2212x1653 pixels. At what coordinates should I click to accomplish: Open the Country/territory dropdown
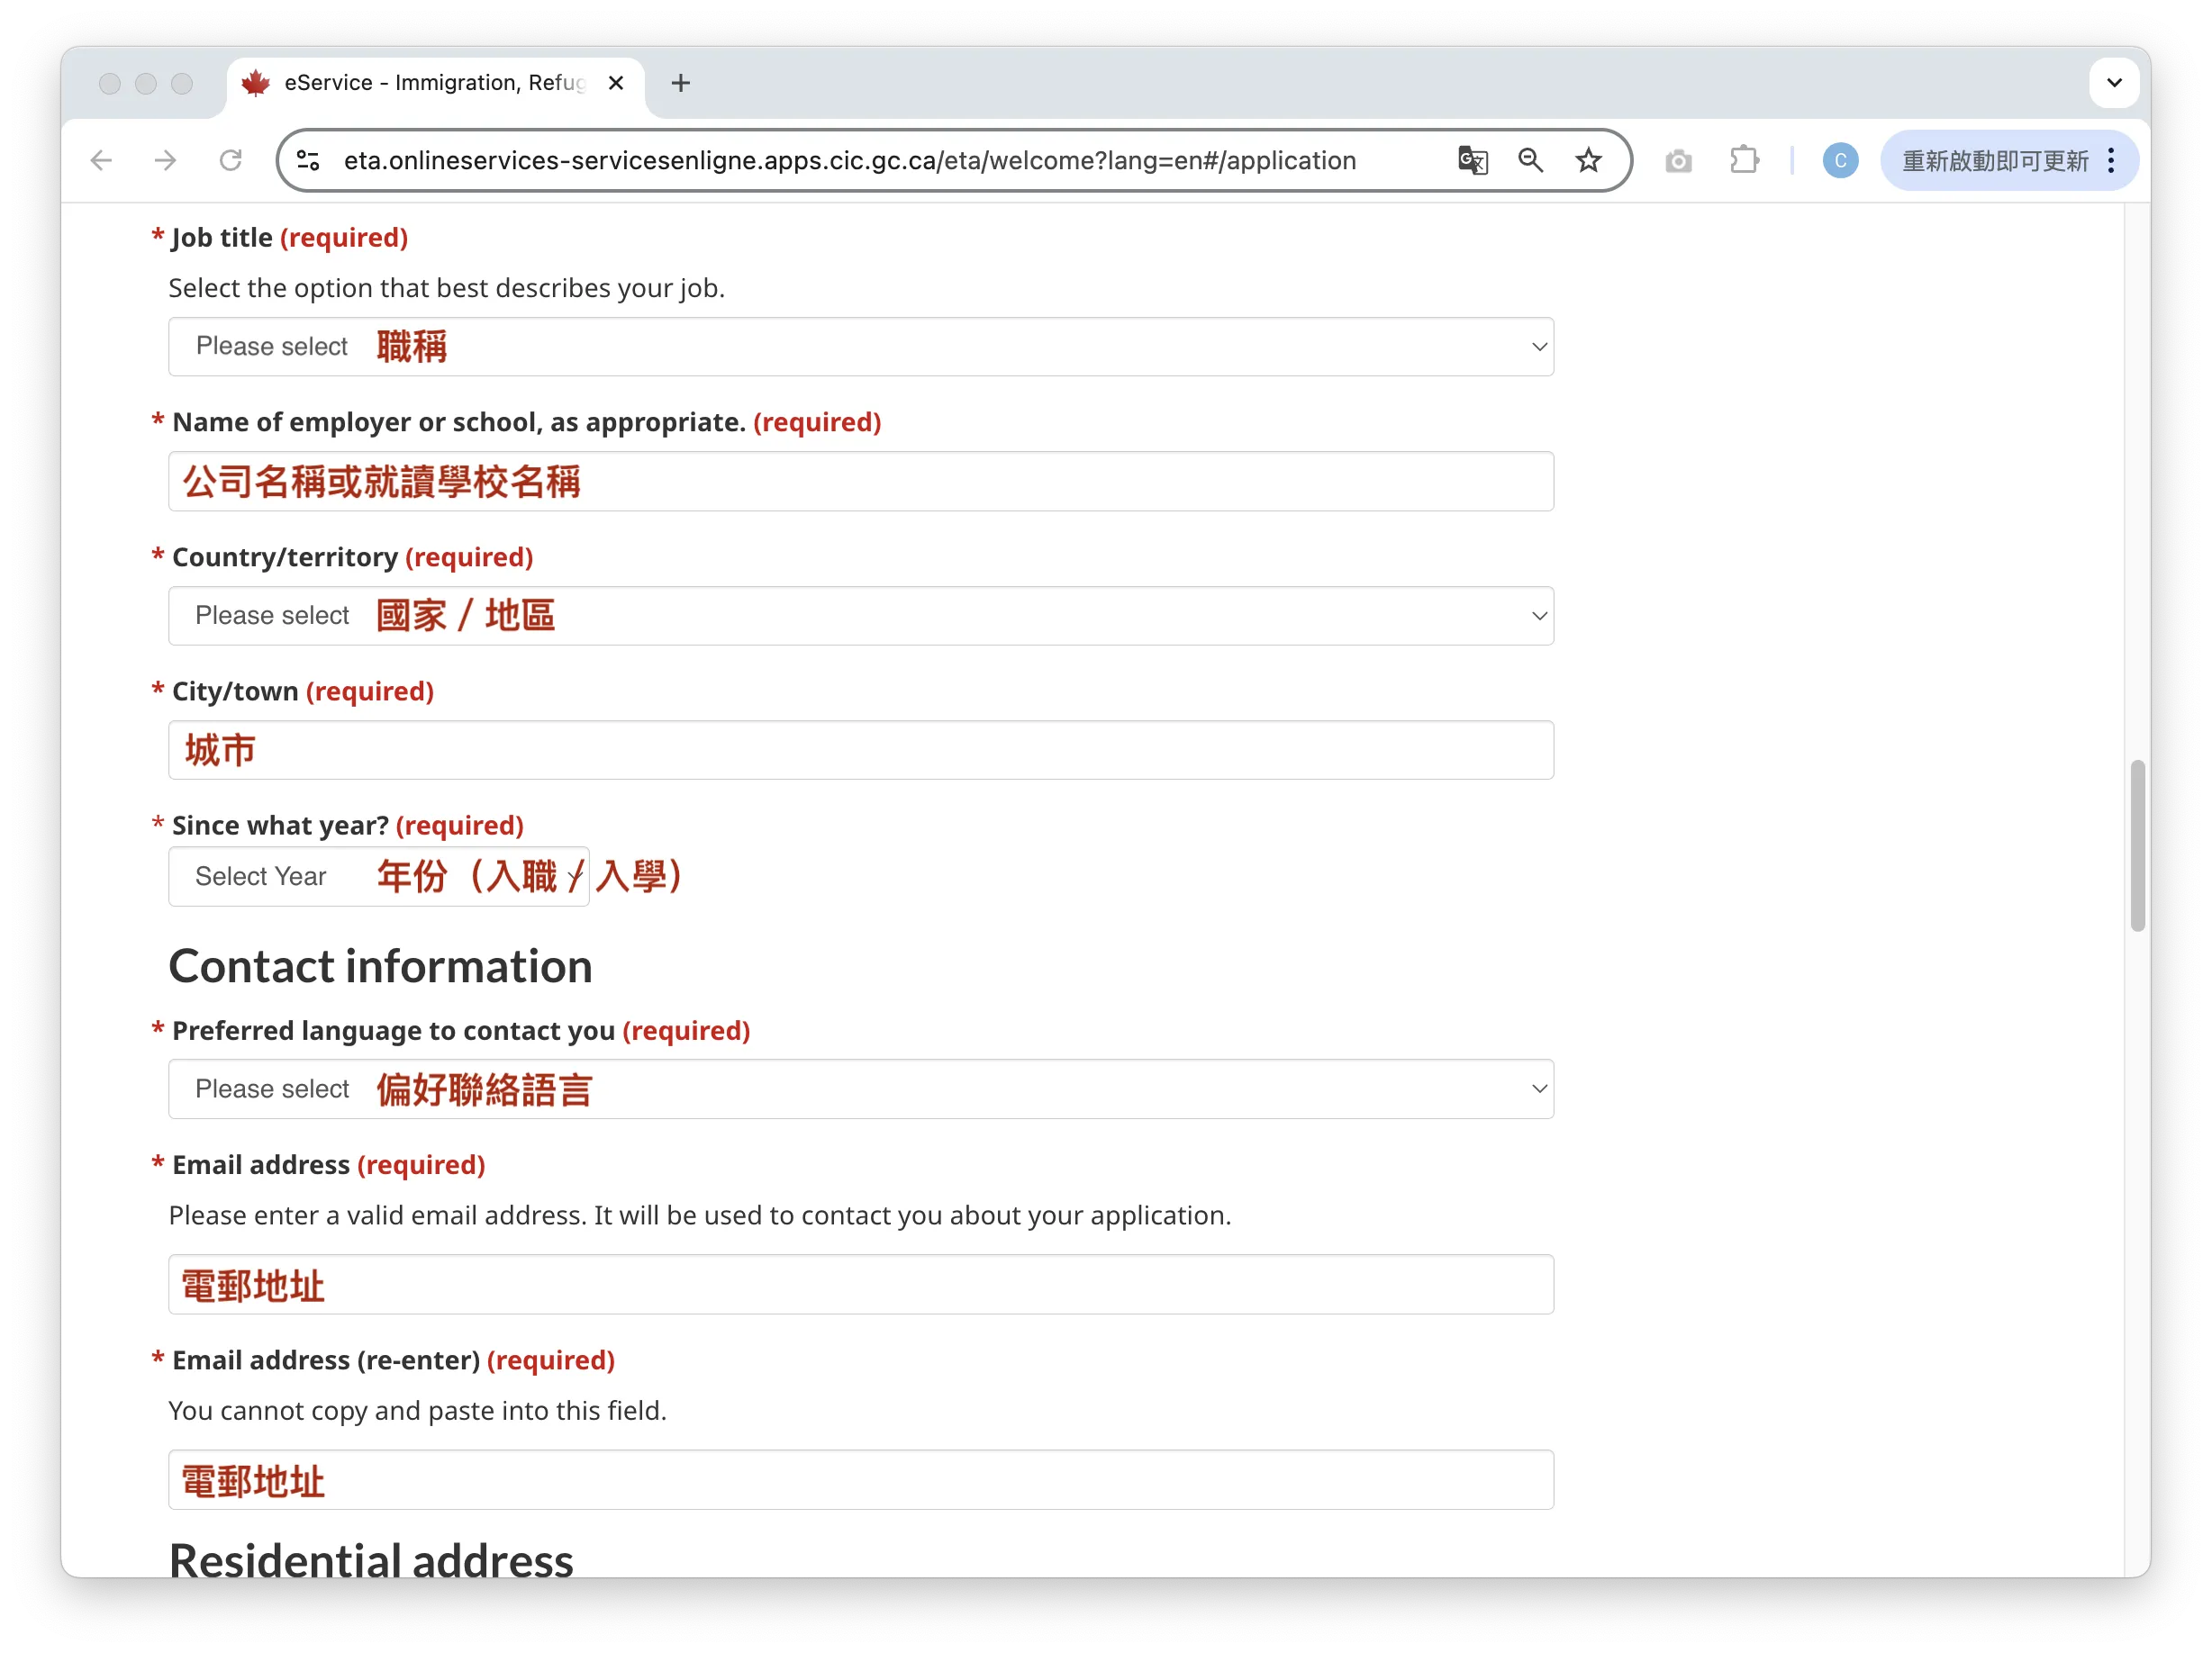click(861, 616)
